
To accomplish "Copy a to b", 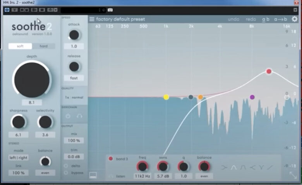I will (x=280, y=19).
